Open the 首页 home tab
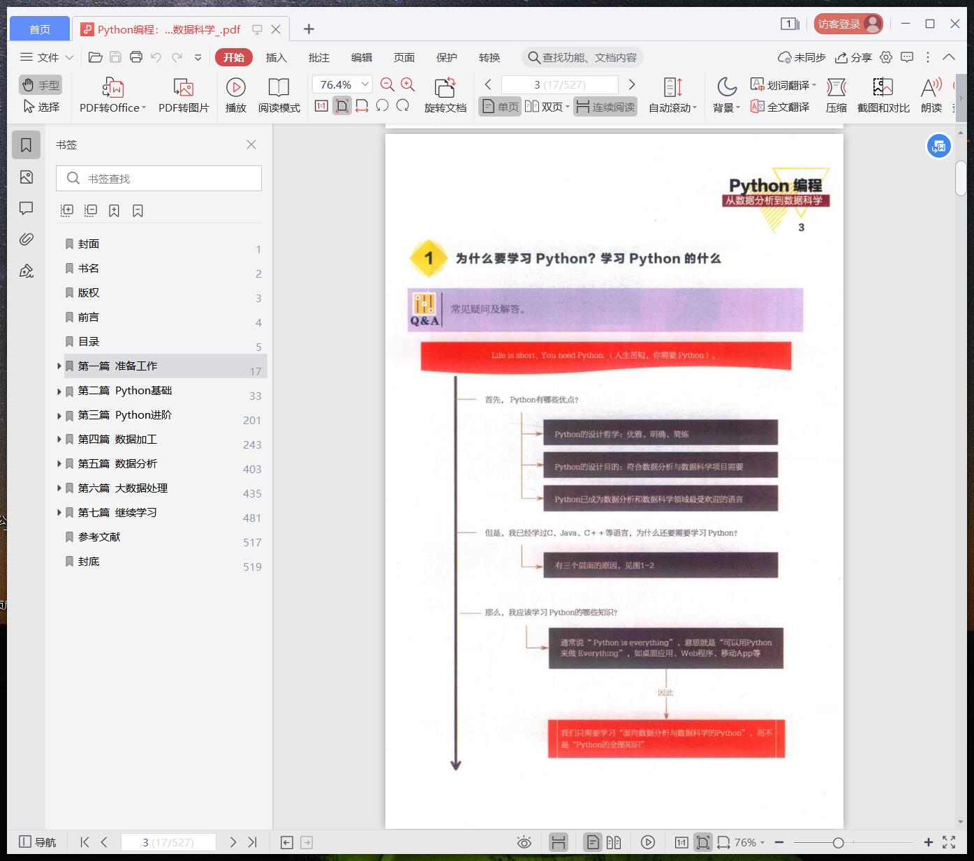The width and height of the screenshot is (974, 861). point(40,29)
